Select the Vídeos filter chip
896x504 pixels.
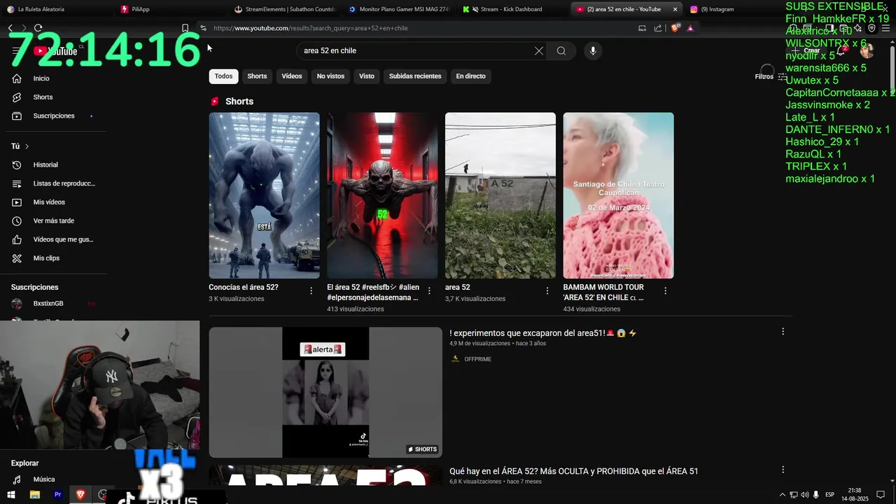292,76
